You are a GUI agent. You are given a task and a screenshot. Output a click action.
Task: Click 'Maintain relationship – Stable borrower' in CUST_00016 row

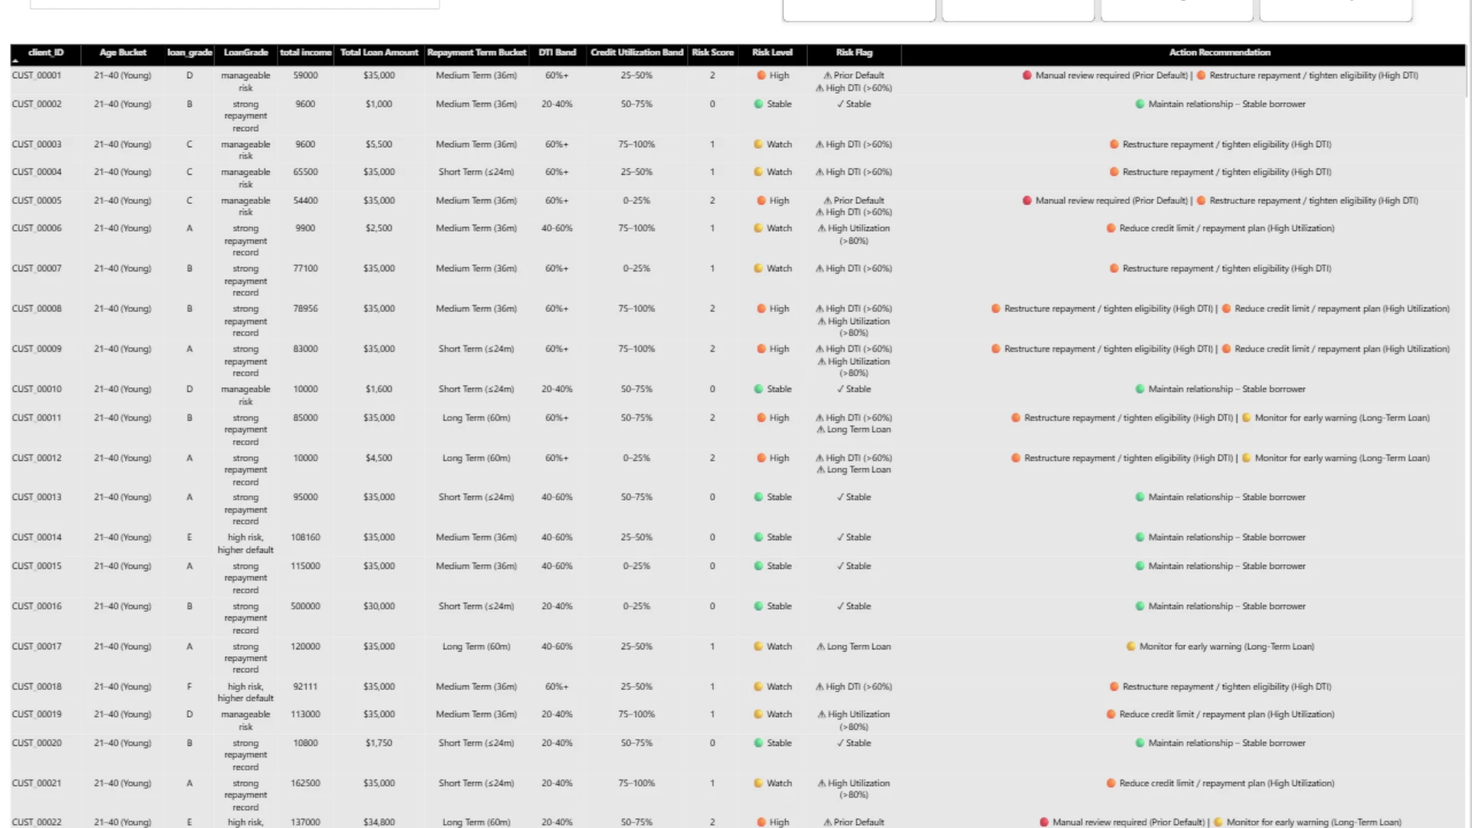click(x=1227, y=606)
